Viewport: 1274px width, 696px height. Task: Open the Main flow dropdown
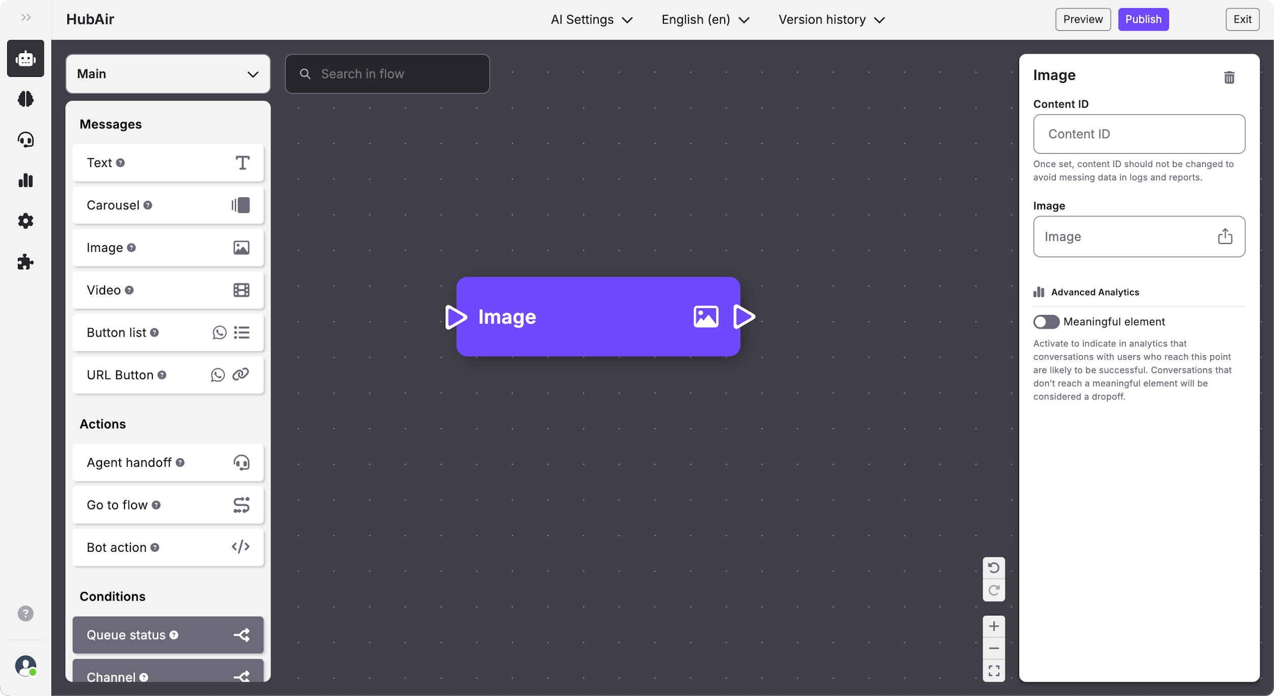click(x=168, y=74)
